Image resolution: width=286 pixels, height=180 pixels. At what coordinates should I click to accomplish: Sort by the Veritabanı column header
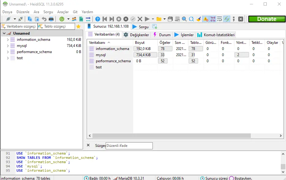(110, 43)
